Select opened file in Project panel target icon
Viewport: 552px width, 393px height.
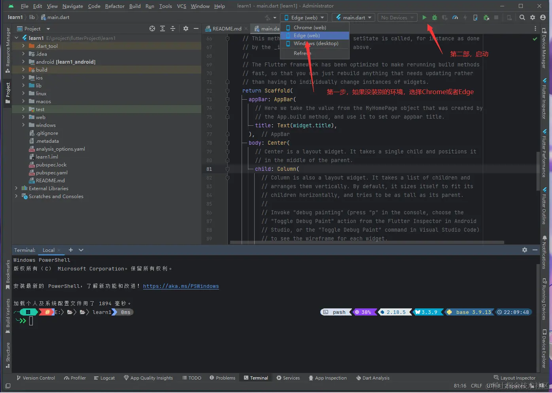[x=152, y=28]
